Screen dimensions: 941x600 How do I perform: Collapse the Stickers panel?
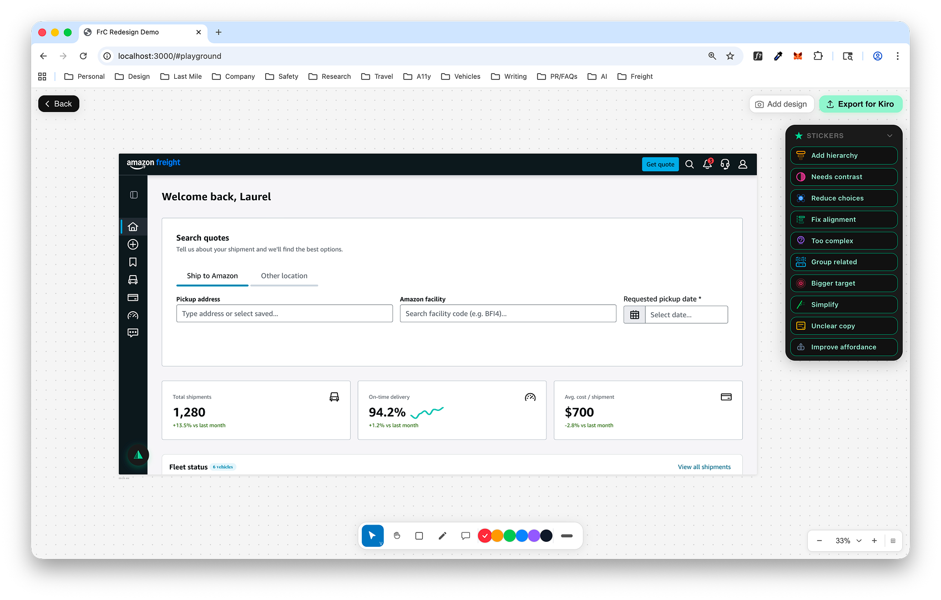coord(889,135)
